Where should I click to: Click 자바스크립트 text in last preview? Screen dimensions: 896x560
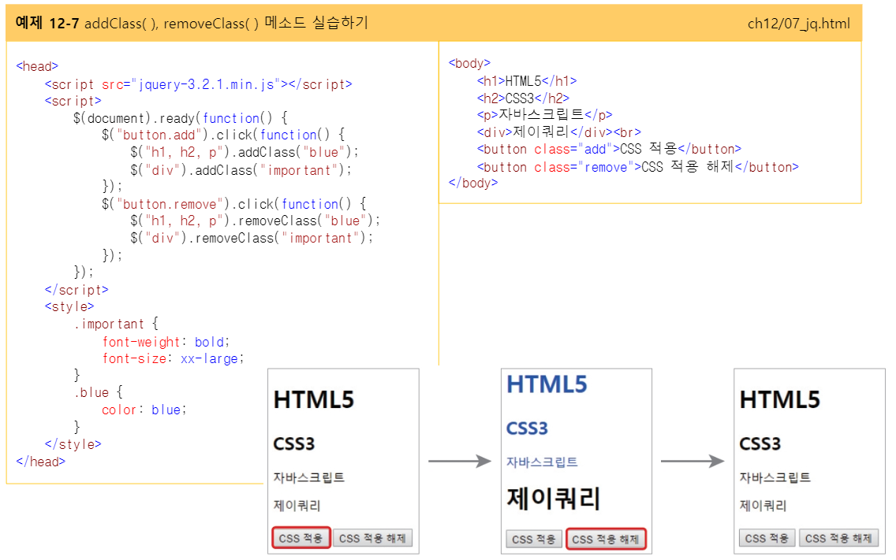click(775, 478)
